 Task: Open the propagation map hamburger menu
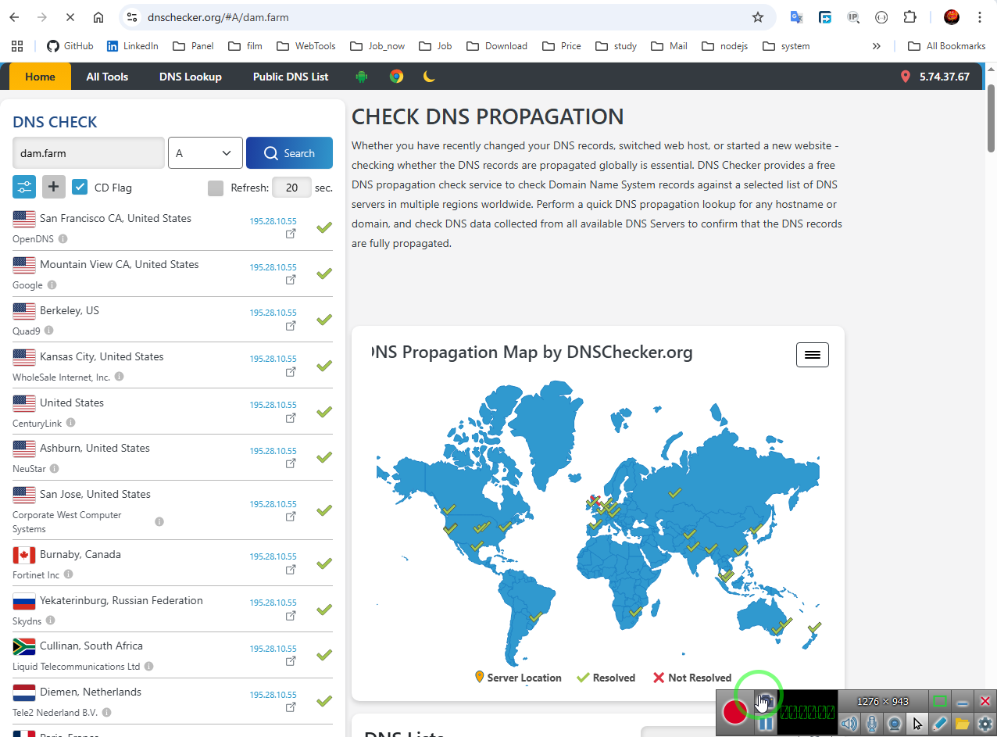click(813, 355)
